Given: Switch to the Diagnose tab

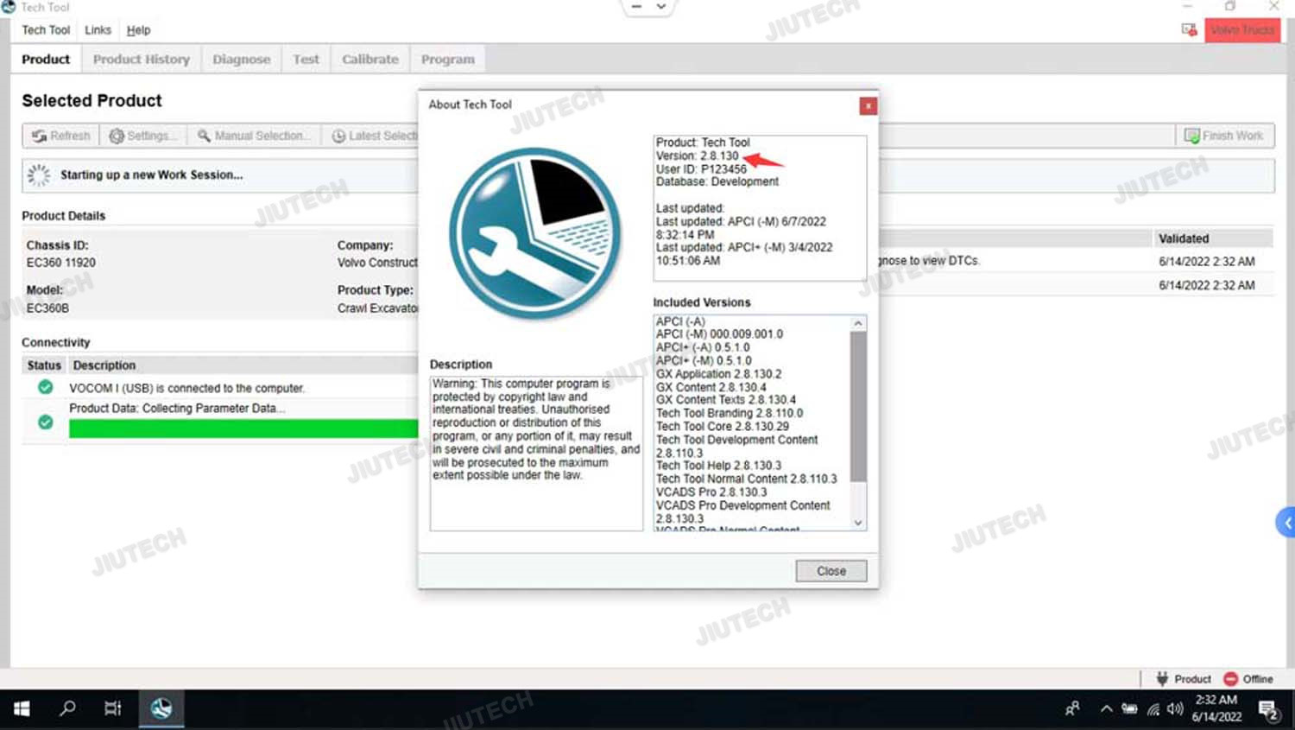Looking at the screenshot, I should pos(241,60).
